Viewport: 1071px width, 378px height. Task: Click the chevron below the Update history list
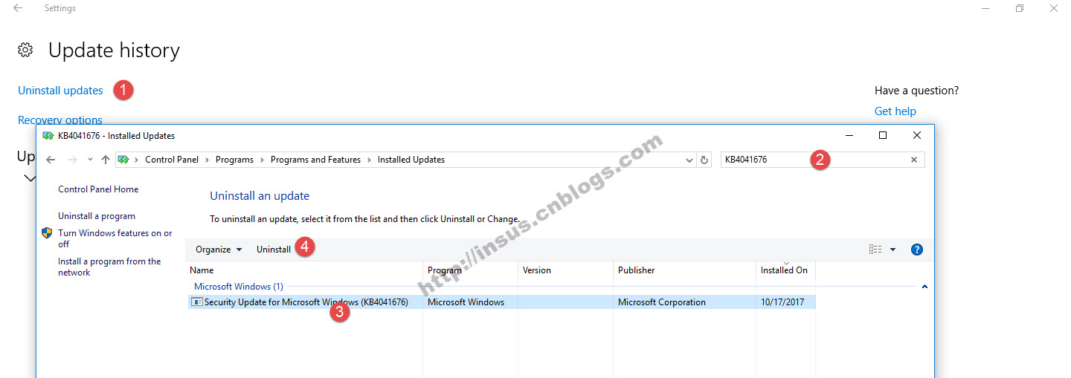[x=30, y=178]
